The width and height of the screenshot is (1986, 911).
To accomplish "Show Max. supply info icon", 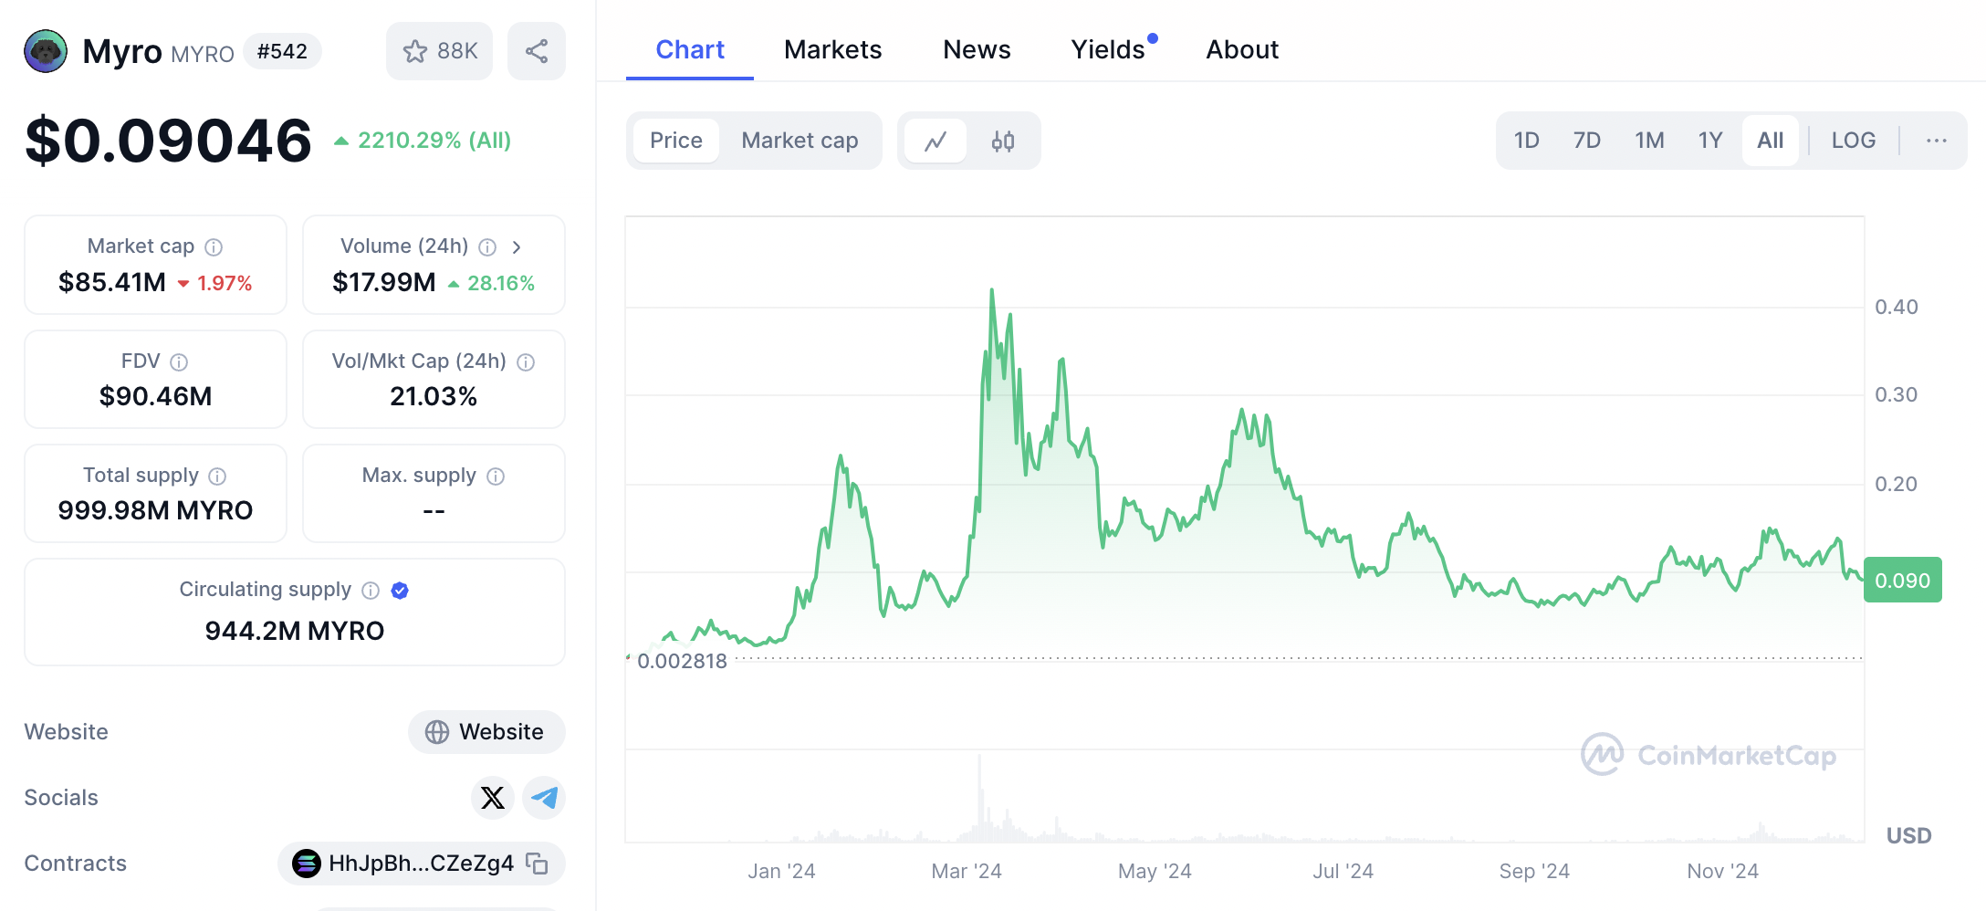I will click(496, 476).
